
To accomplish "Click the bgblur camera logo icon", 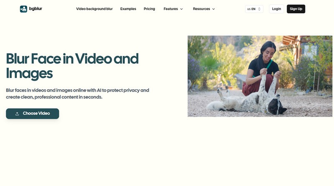I will [23, 9].
